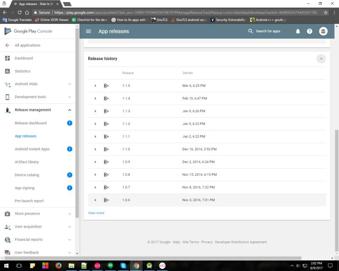
Task: Expand the Store presence chevron
Action: (69, 214)
